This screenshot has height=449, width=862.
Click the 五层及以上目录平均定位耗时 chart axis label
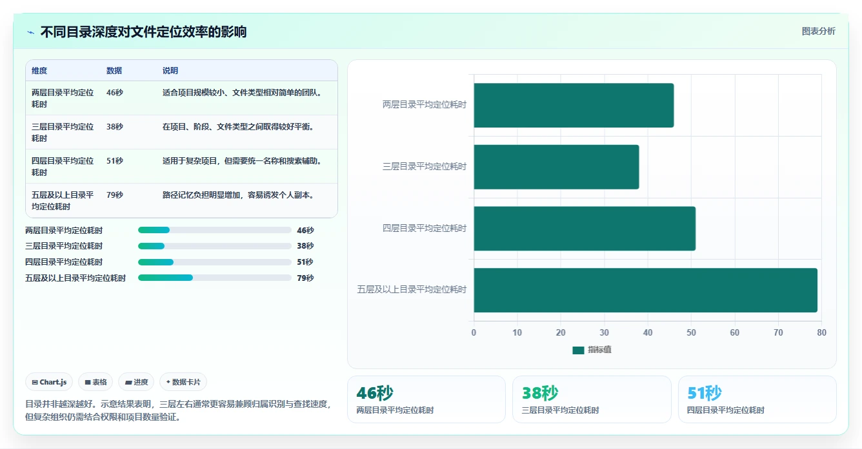point(412,290)
